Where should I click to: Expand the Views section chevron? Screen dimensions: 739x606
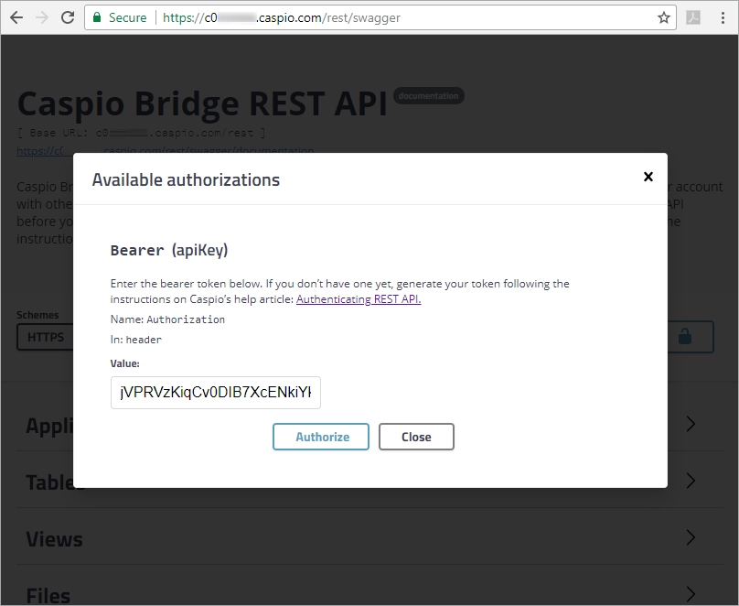coord(691,537)
